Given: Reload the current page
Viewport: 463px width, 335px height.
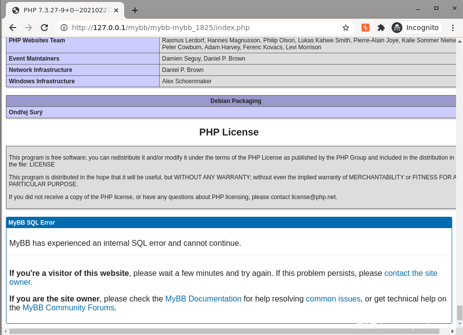Looking at the screenshot, I should pos(44,28).
